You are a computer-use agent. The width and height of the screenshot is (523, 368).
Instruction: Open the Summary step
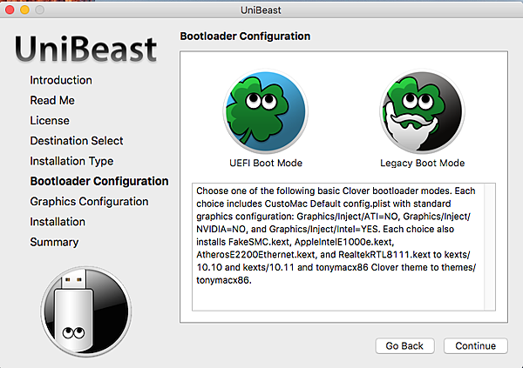[x=54, y=242]
